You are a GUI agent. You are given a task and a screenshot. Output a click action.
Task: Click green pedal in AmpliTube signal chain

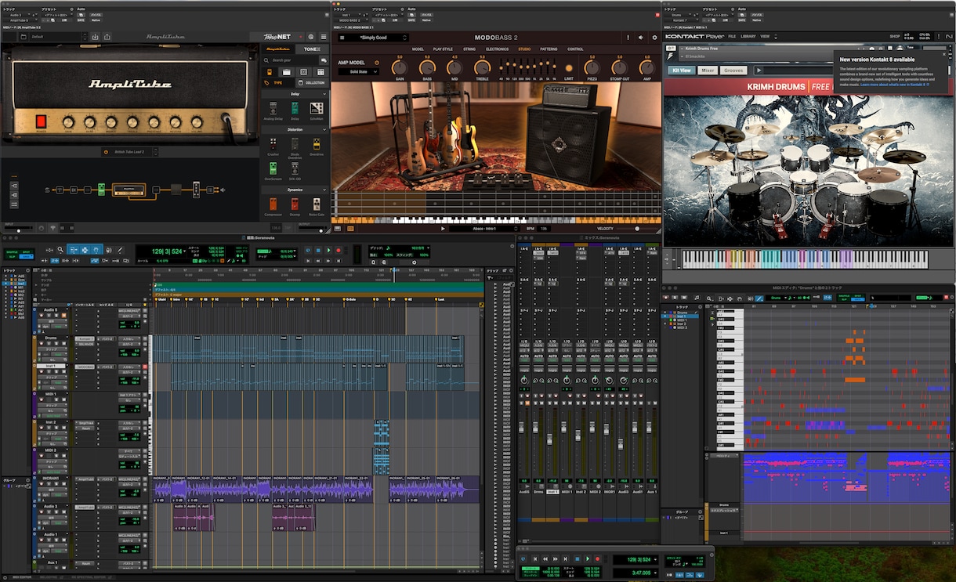[x=101, y=190]
